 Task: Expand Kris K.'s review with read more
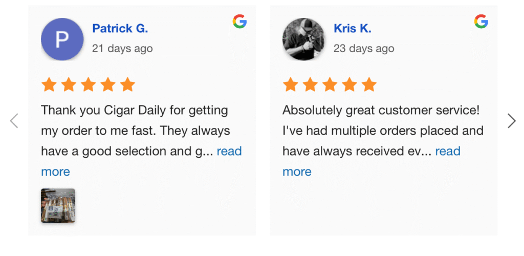coord(448,152)
